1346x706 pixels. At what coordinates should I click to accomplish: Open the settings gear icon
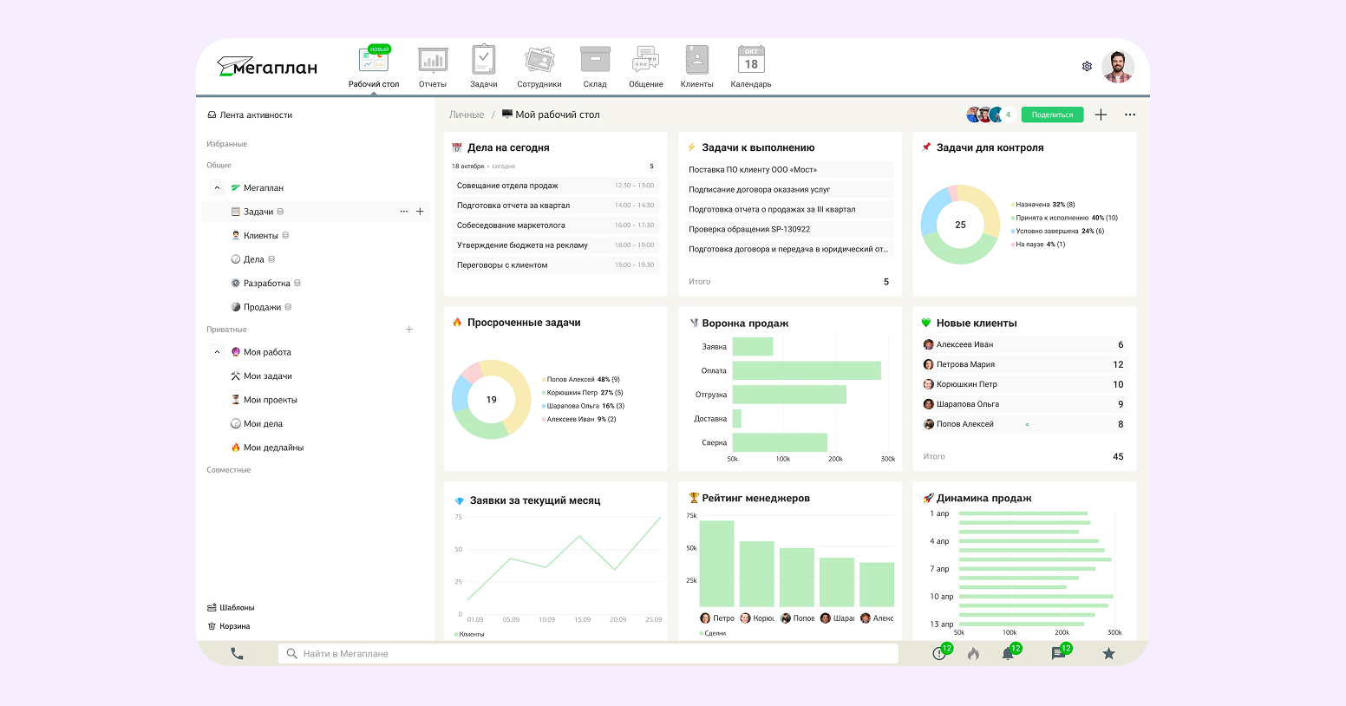point(1087,66)
